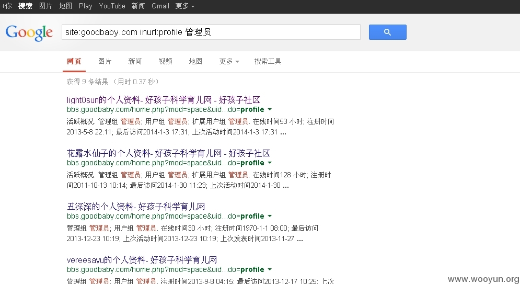Click the vereesayu result green URL

pyautogui.click(x=166, y=270)
